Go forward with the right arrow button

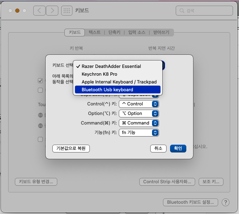[x=52, y=11]
